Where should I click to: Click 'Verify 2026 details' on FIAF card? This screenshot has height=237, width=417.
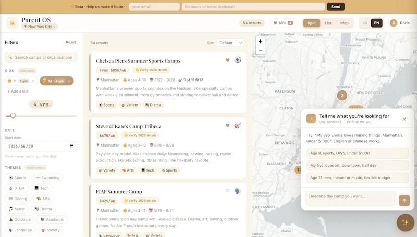140,201
